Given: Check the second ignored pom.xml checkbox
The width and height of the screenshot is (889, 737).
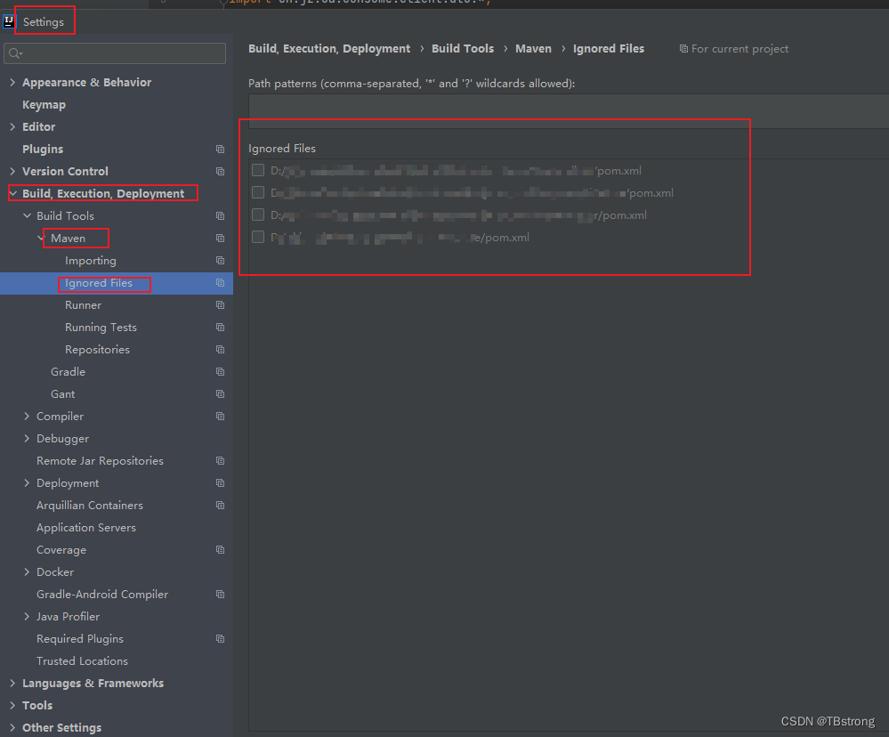Looking at the screenshot, I should point(258,192).
